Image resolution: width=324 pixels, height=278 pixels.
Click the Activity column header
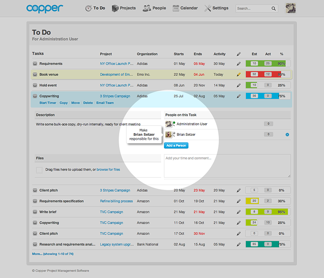pos(219,54)
